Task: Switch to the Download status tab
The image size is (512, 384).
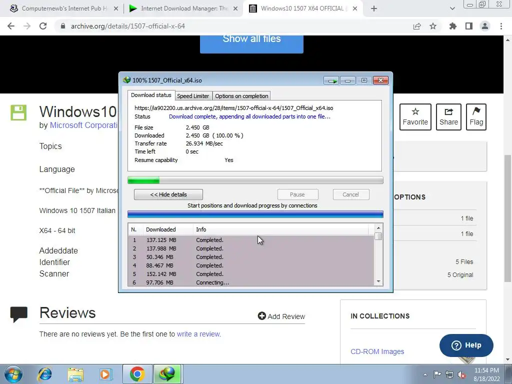Action: pyautogui.click(x=151, y=95)
